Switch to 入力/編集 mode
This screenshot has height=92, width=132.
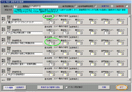(9, 87)
